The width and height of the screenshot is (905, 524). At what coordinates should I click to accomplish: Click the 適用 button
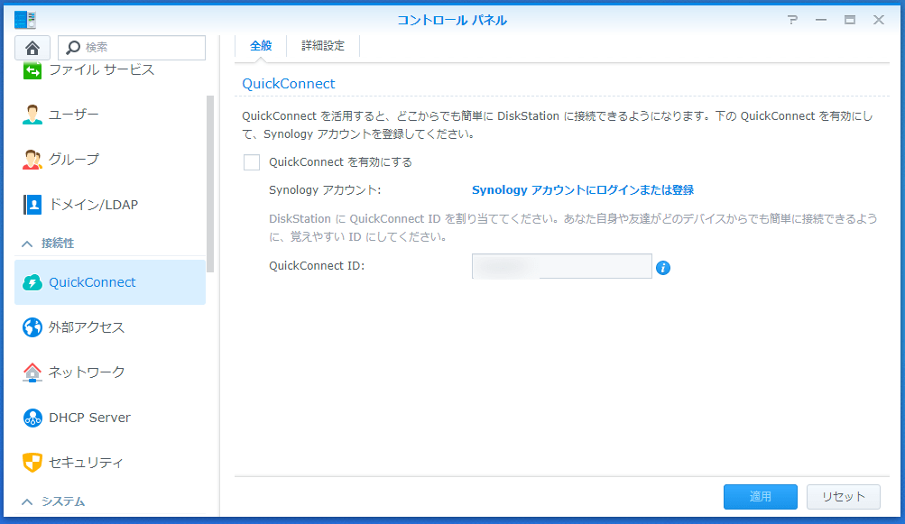tap(760, 496)
